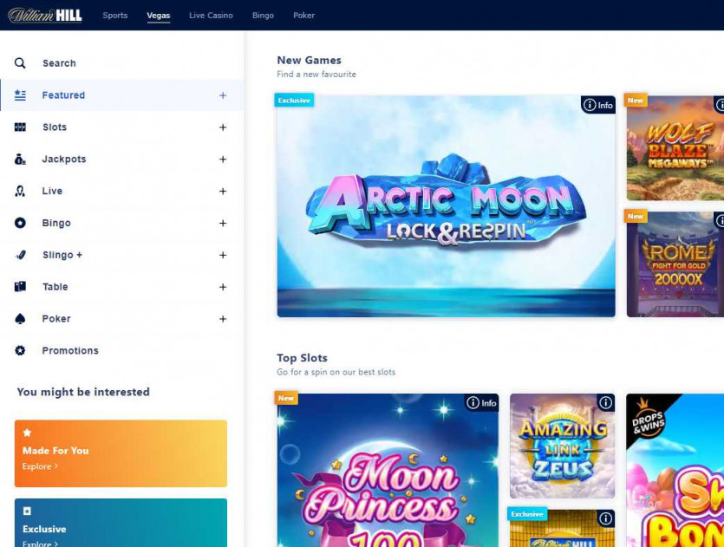Expand the Slingo + category
The height and width of the screenshot is (547, 724).
pos(223,255)
